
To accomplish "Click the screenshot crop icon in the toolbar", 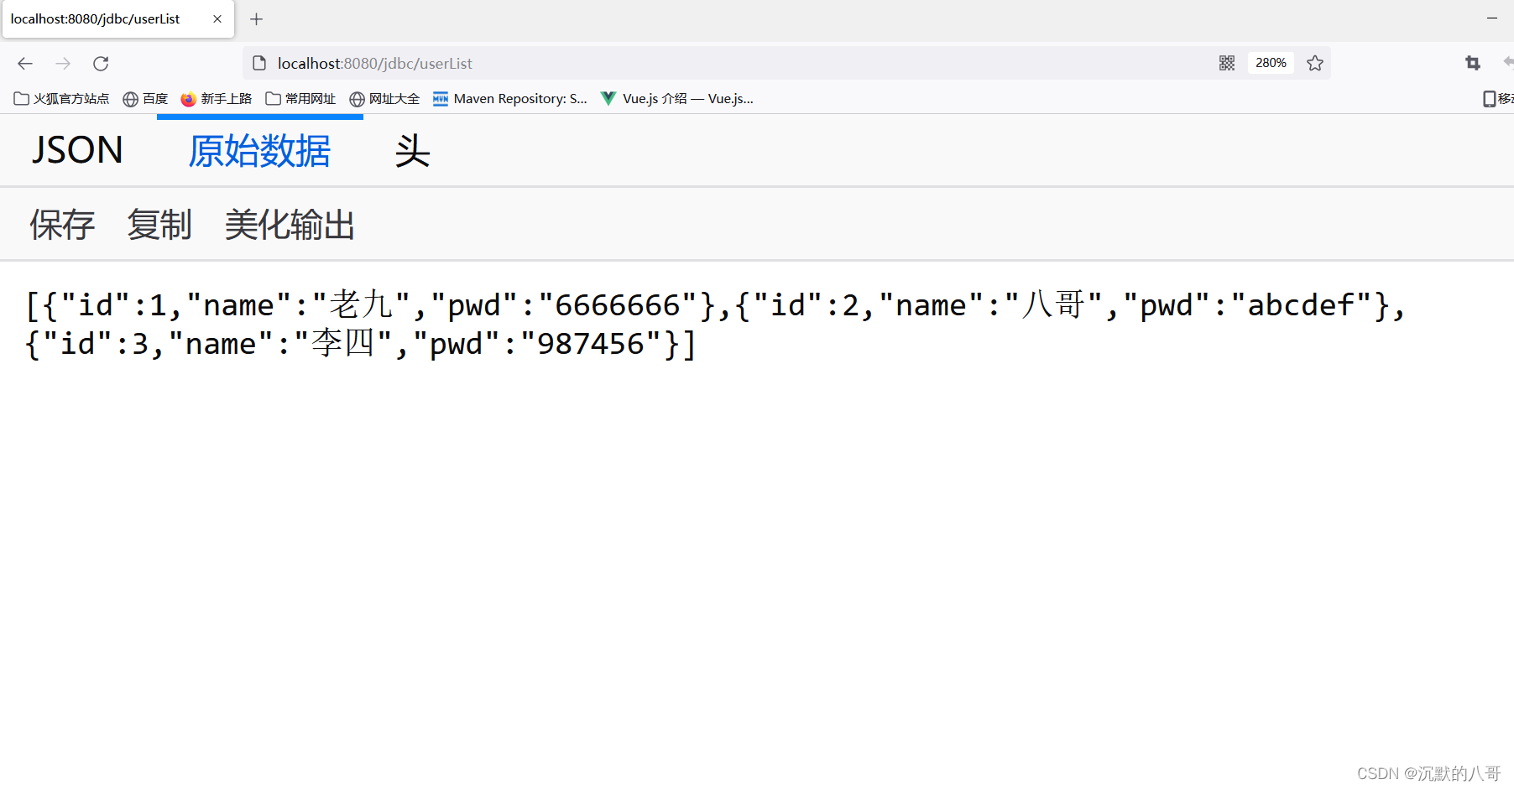I will pos(1473,63).
